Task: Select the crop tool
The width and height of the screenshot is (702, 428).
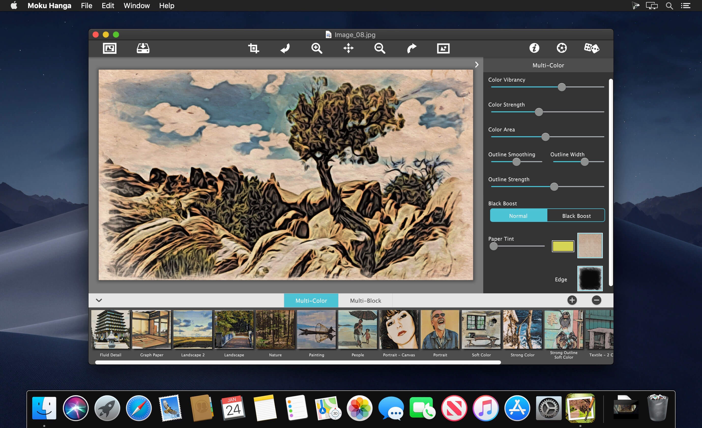Action: click(253, 48)
